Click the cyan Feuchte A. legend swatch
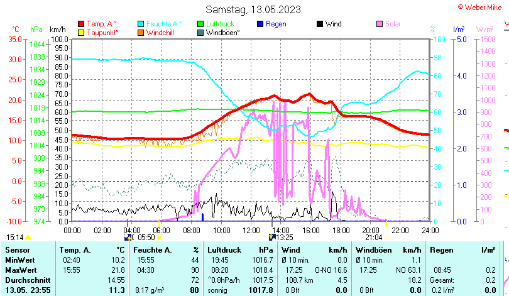 (141, 24)
